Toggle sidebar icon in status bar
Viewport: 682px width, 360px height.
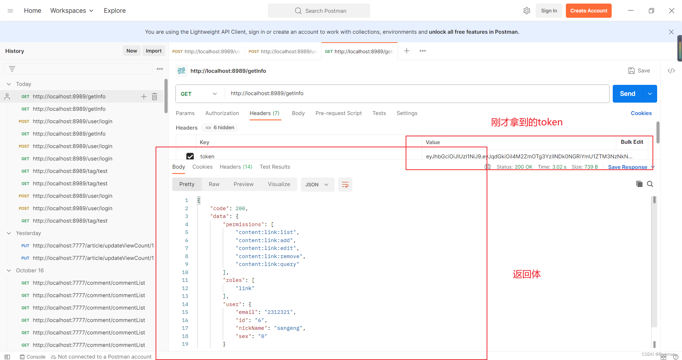click(x=7, y=357)
